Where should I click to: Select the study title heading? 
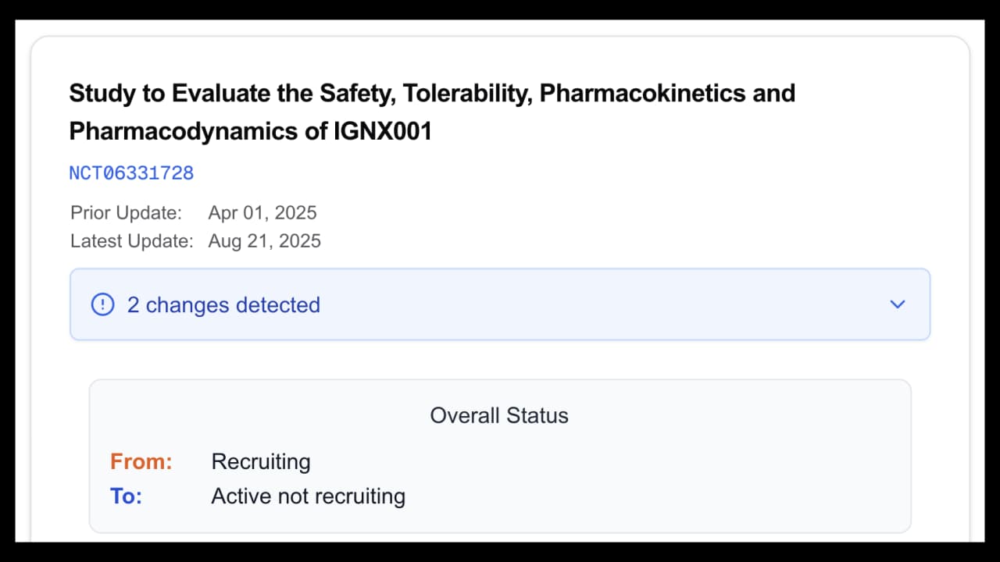431,112
